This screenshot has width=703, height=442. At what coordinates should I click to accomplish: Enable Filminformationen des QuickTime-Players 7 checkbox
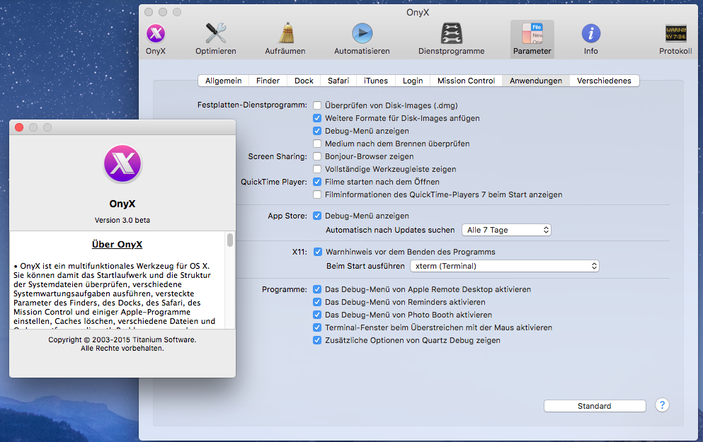[x=317, y=194]
